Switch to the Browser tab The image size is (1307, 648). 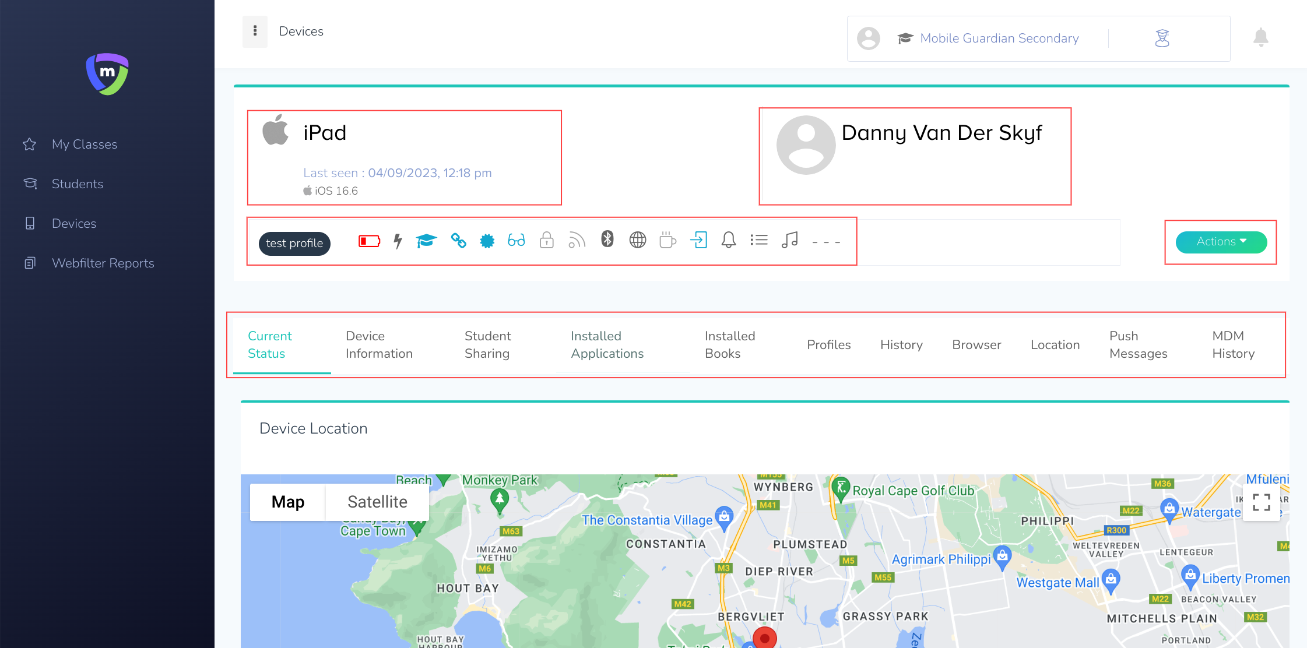click(x=976, y=345)
